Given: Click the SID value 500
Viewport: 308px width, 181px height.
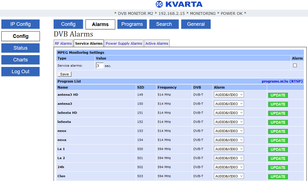Looking at the screenshot, I should (140, 149).
